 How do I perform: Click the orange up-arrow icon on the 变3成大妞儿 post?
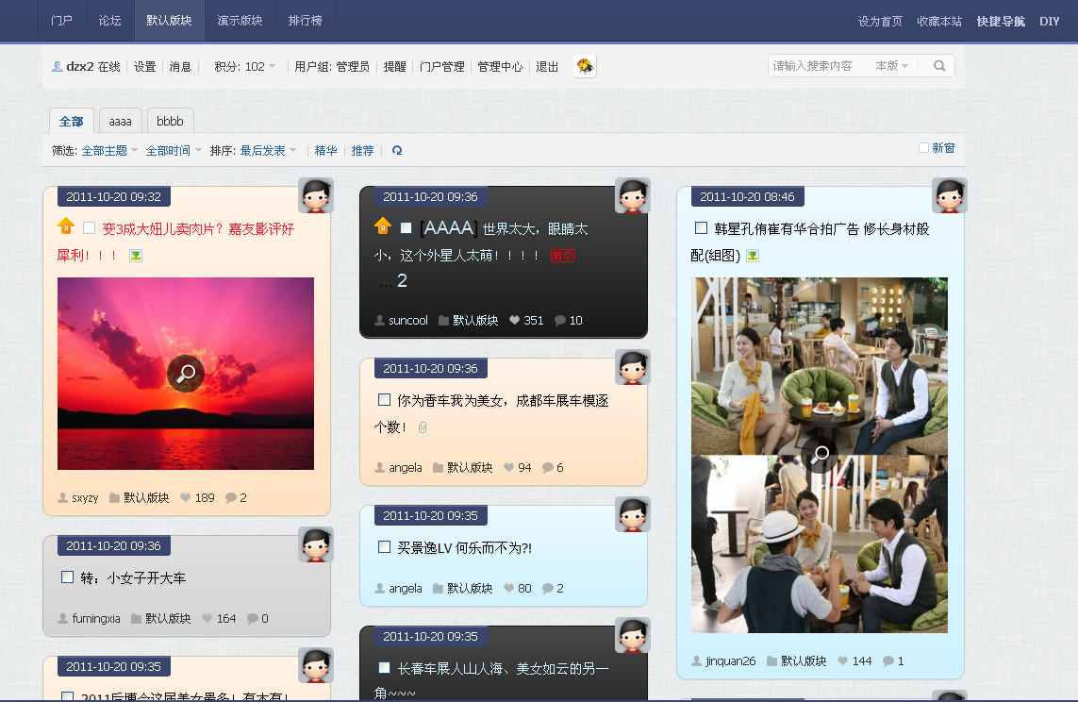pyautogui.click(x=66, y=226)
